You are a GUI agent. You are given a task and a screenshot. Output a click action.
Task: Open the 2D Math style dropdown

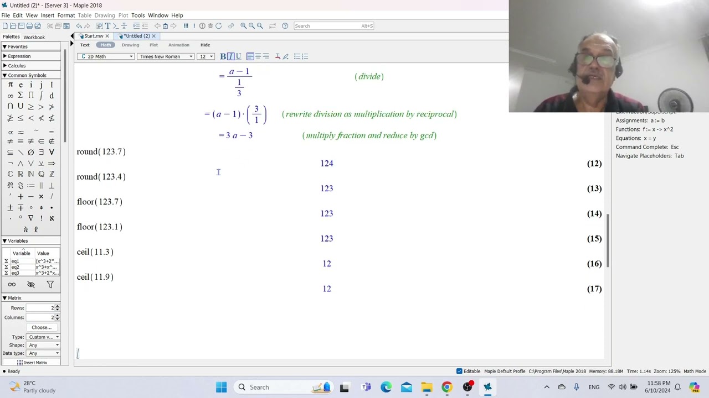(x=105, y=56)
